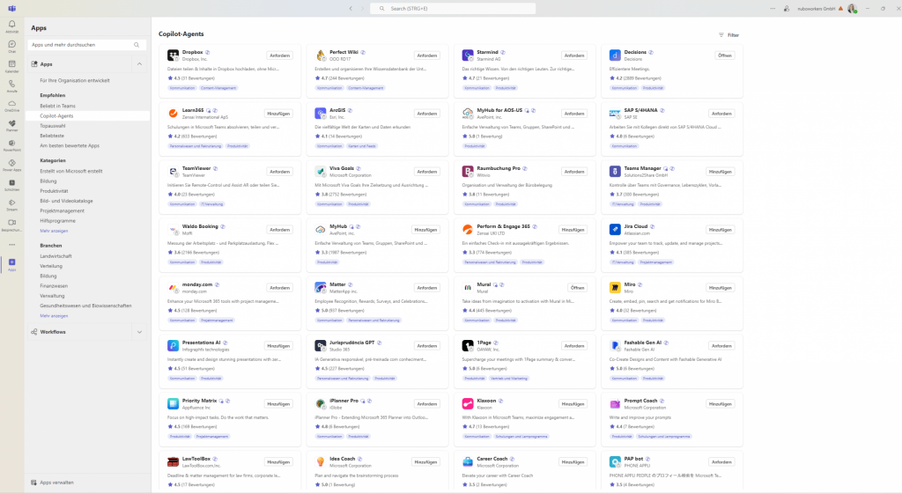Click the Content-Management tag on Dropbox card
Screen dimensions: 902x494
tap(218, 88)
